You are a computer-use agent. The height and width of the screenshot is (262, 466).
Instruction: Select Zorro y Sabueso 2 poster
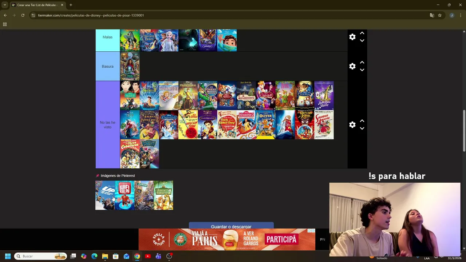click(x=163, y=195)
